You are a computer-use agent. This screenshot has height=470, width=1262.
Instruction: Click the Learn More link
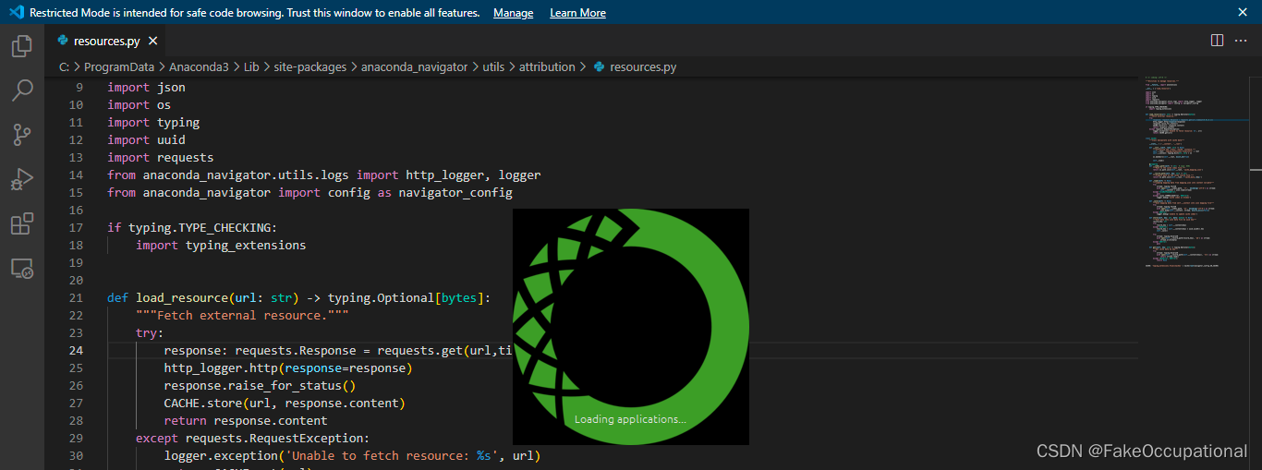tap(578, 13)
